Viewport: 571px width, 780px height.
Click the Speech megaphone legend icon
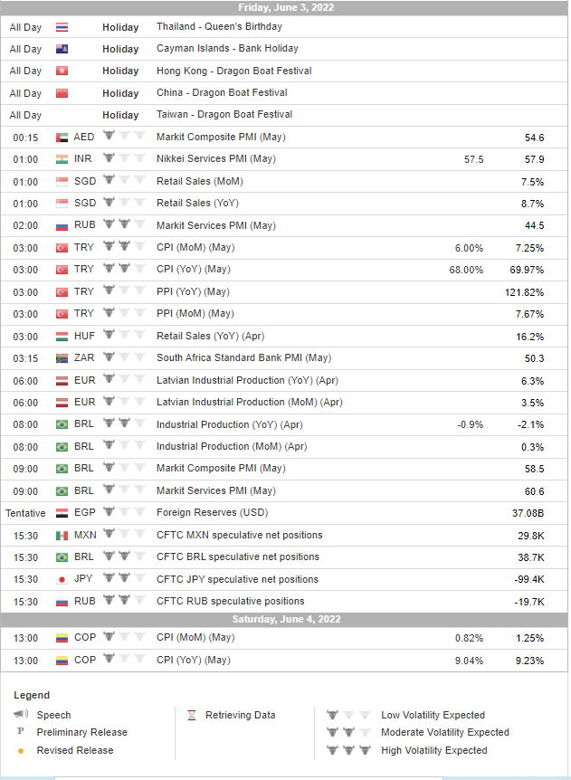pos(21,714)
